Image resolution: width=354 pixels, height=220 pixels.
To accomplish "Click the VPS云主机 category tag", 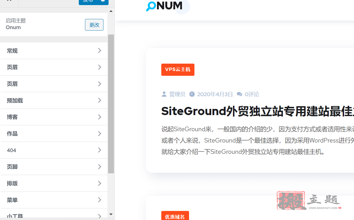I will [x=178, y=70].
